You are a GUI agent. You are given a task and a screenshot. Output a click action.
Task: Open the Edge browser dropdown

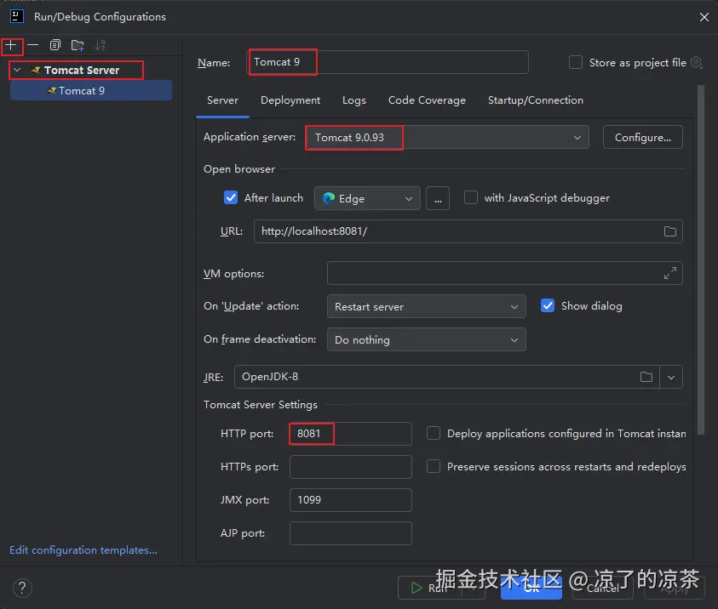click(x=367, y=198)
